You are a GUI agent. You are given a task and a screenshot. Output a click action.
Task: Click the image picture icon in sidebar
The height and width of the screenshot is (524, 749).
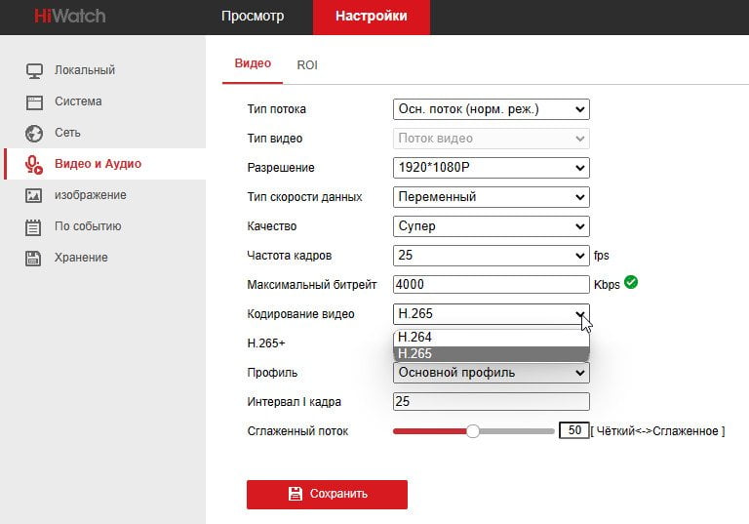click(34, 195)
